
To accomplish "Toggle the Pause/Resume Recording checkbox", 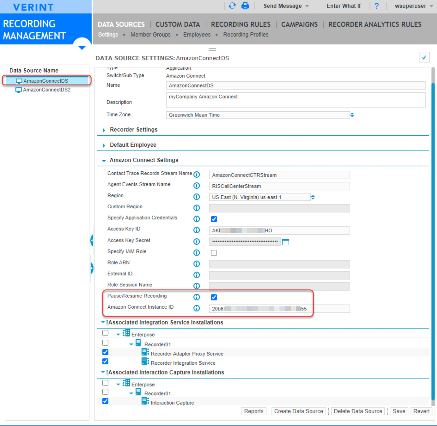I will 214,297.
